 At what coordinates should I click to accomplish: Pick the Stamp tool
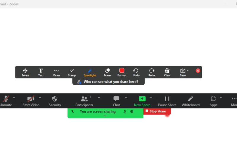coord(72,72)
